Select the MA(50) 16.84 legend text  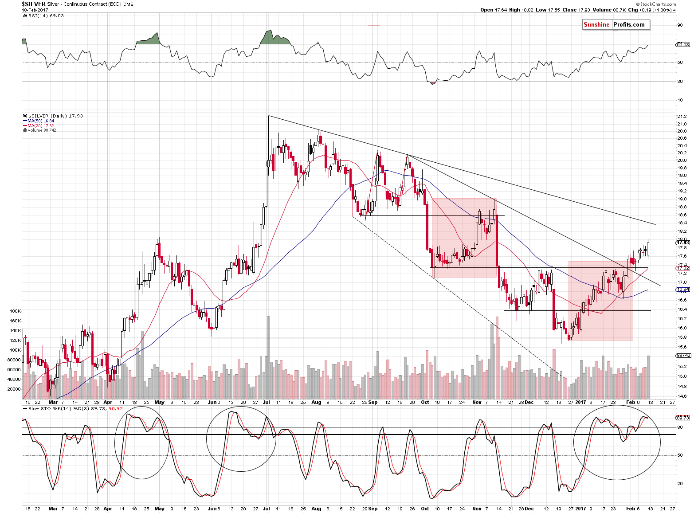pos(41,121)
